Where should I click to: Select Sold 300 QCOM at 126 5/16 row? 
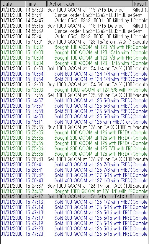pos(74,218)
